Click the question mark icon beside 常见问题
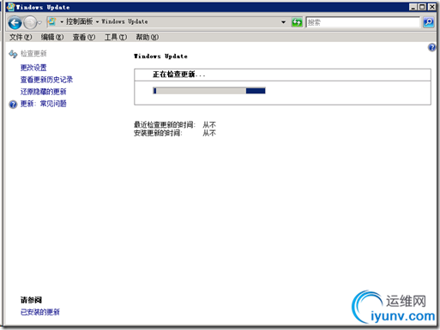Image resolution: width=440 pixels, height=330 pixels. pyautogui.click(x=13, y=105)
